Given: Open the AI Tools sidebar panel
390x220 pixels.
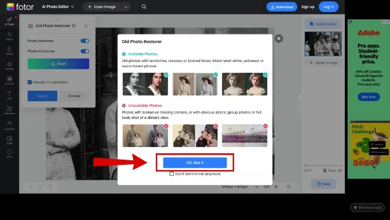Looking at the screenshot, I should 9,21.
